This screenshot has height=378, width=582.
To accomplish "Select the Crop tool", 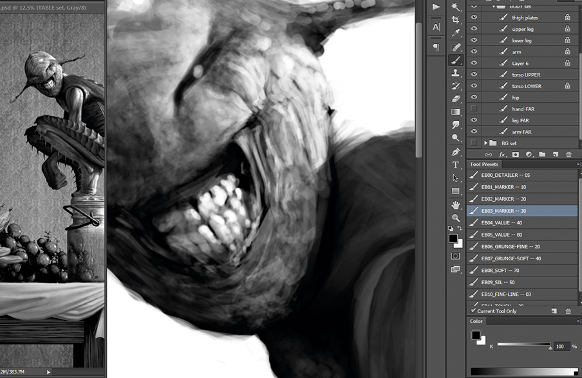I will [x=456, y=20].
